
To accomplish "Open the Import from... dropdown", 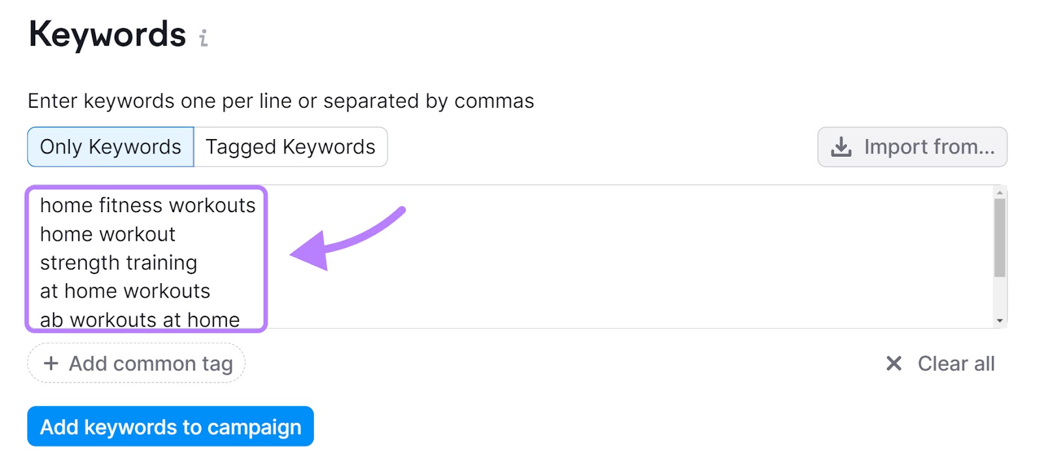I will pyautogui.click(x=912, y=147).
